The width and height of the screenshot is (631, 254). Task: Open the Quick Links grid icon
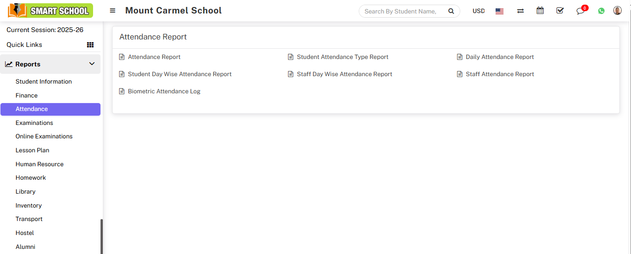point(90,45)
